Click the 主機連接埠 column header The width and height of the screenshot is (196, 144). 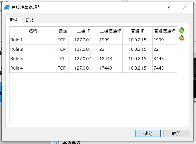click(x=110, y=31)
